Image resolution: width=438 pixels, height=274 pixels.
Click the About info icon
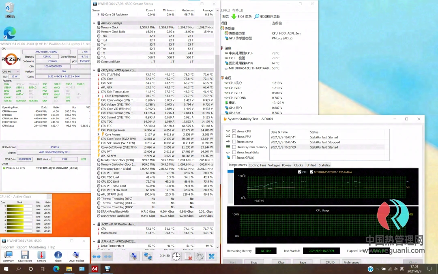click(58, 257)
